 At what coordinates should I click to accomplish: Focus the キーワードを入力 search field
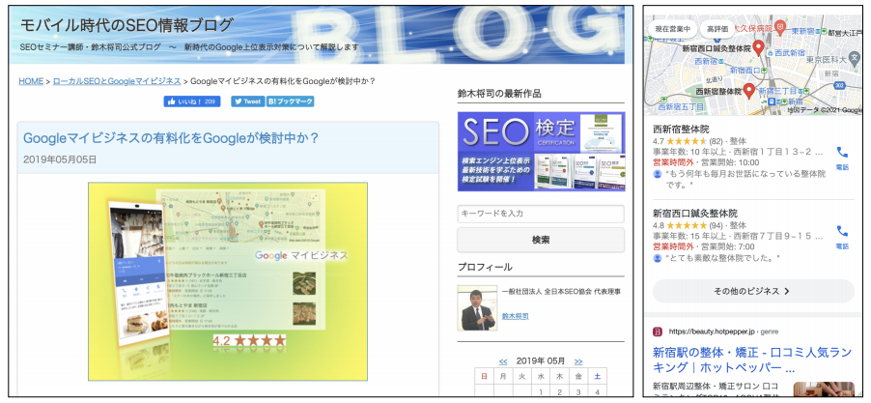541,214
